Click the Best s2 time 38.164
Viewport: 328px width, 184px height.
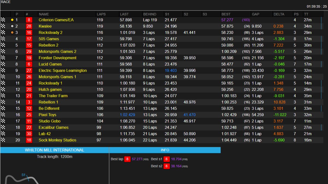[176, 166]
